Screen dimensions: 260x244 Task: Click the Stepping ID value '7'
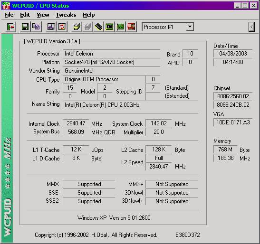coord(153,88)
